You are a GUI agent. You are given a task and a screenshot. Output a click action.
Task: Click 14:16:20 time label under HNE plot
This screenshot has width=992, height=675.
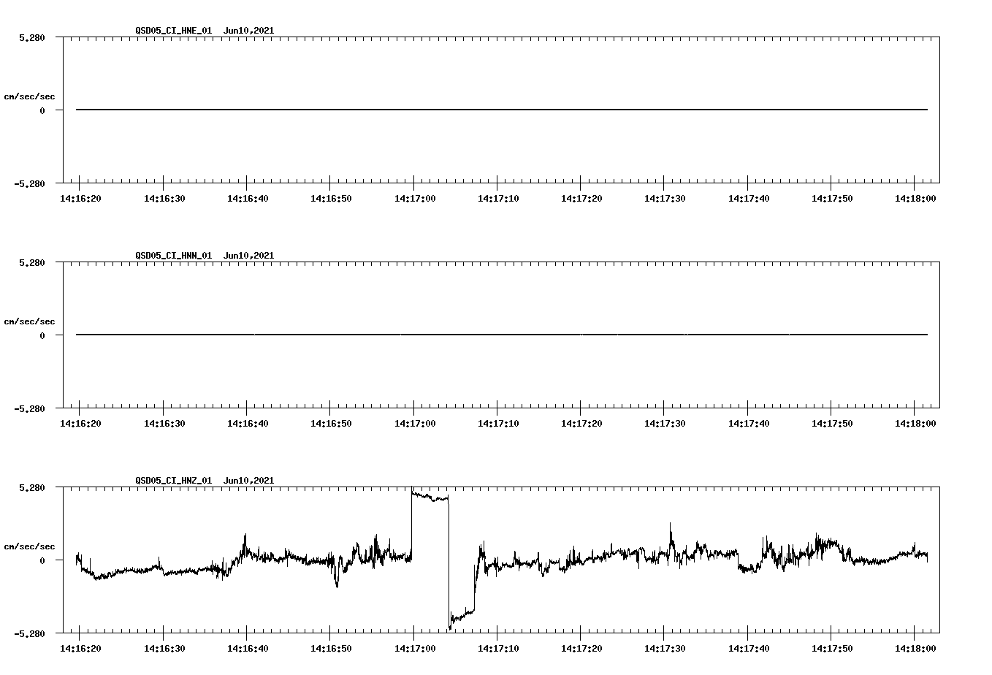pyautogui.click(x=80, y=198)
